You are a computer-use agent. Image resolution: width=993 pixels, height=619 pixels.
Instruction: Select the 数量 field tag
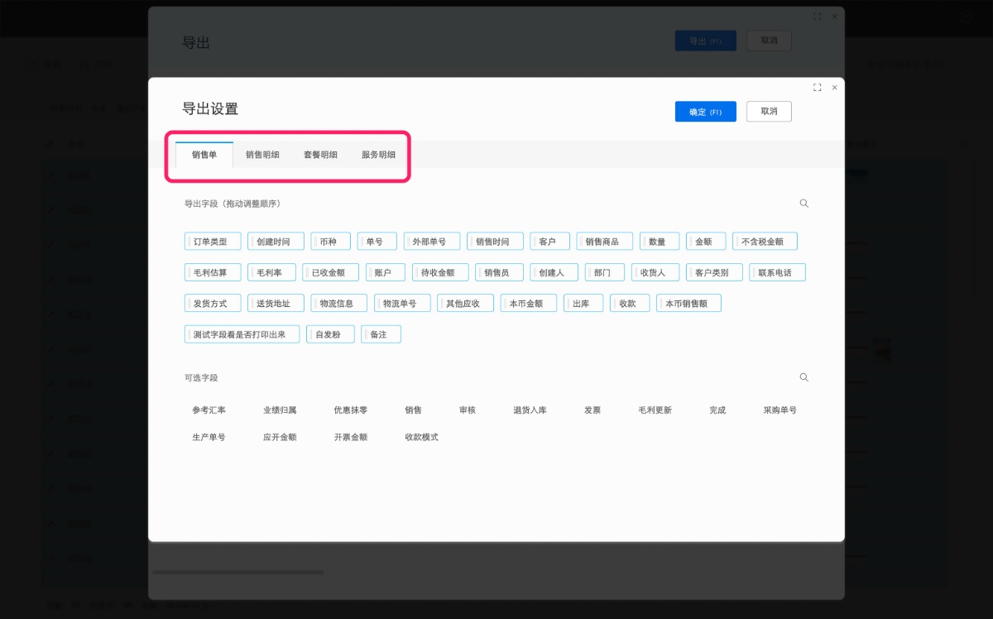tap(659, 242)
